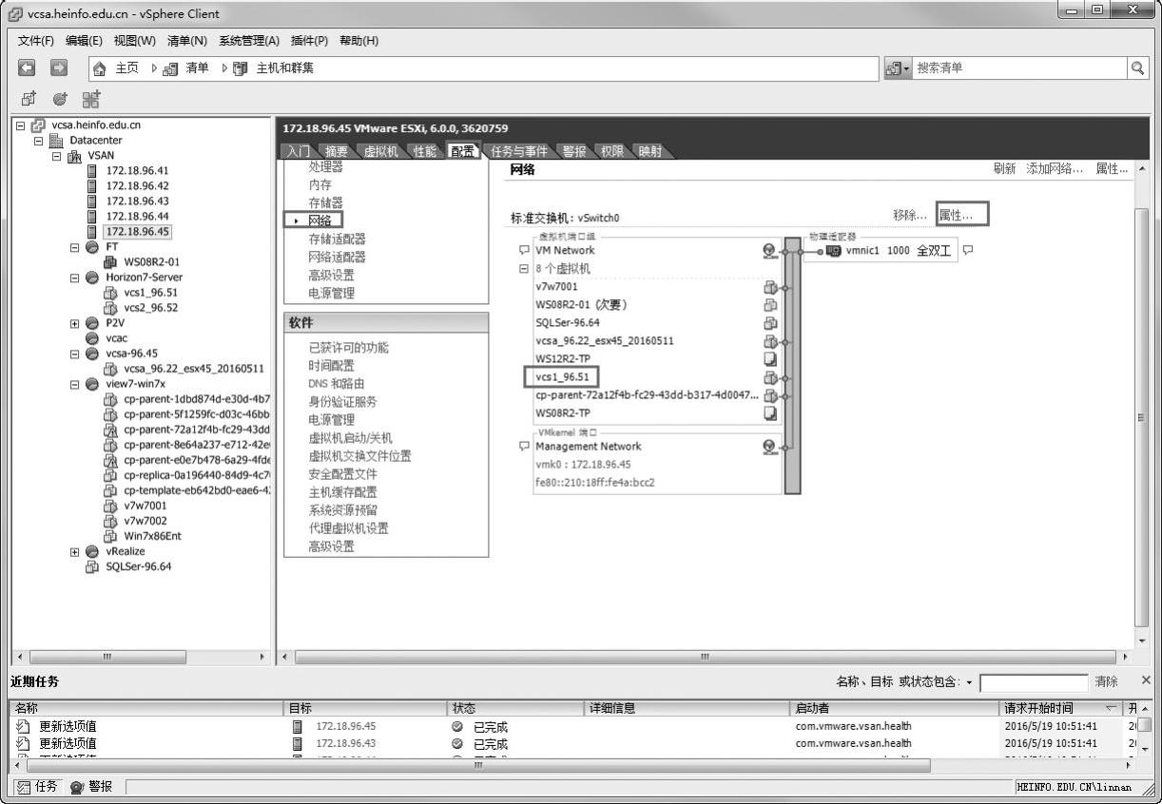This screenshot has width=1162, height=804.
Task: Click the VM icon beside v7w7001 in port group
Action: click(x=770, y=287)
